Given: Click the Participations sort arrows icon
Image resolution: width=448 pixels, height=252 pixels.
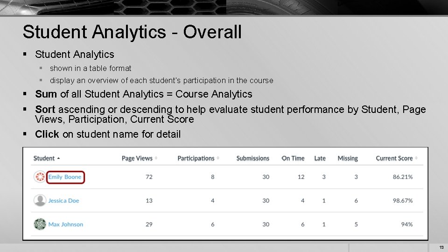Looking at the screenshot, I should pyautogui.click(x=218, y=158).
